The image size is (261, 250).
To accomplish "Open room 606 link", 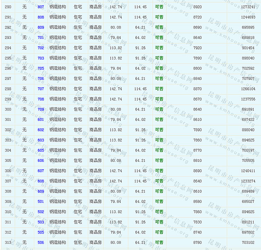I will click(41, 161).
